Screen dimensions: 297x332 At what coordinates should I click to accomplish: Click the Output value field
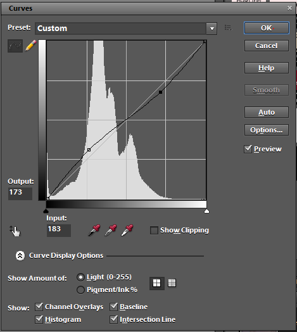click(20, 193)
